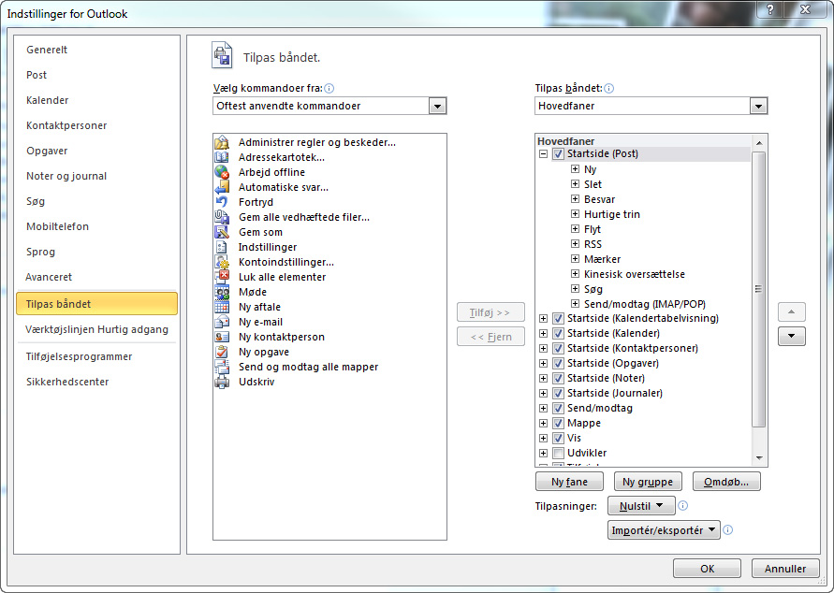Uncheck Send/modtag tab checkbox
The image size is (834, 593).
tap(558, 408)
